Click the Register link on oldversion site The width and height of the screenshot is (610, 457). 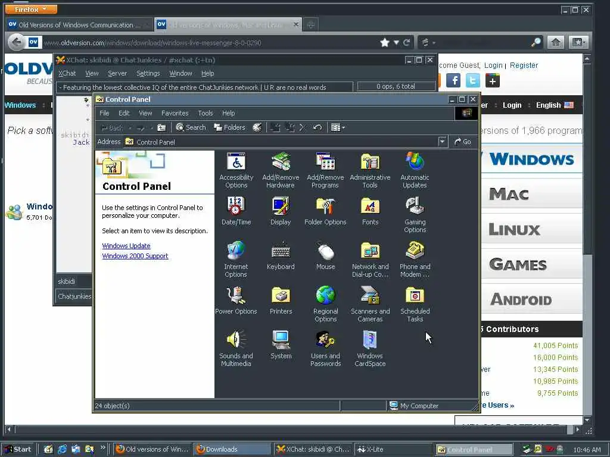click(524, 65)
